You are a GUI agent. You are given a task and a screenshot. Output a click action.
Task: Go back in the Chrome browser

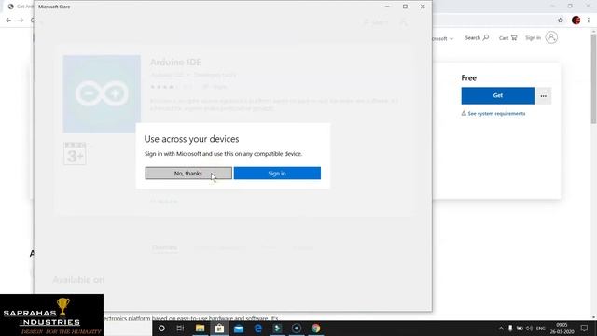pos(8,21)
